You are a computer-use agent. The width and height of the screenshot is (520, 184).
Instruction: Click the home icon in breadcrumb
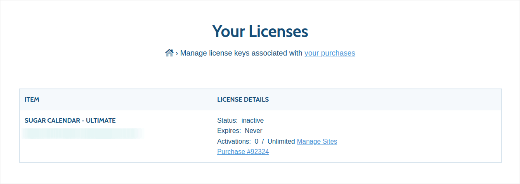pos(169,53)
